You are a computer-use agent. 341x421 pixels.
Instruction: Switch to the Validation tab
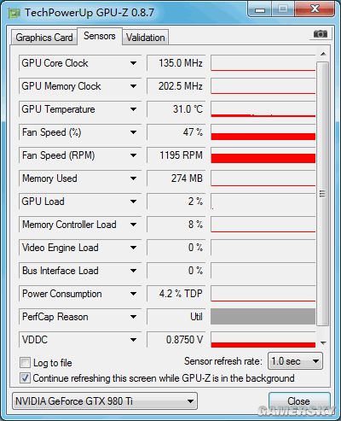click(x=146, y=38)
